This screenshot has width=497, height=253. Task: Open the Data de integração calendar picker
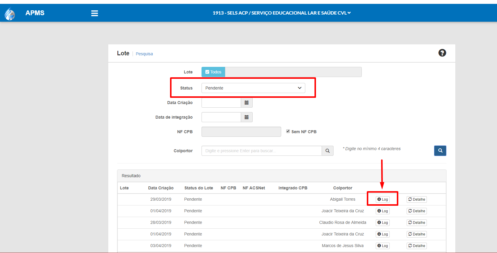(246, 117)
